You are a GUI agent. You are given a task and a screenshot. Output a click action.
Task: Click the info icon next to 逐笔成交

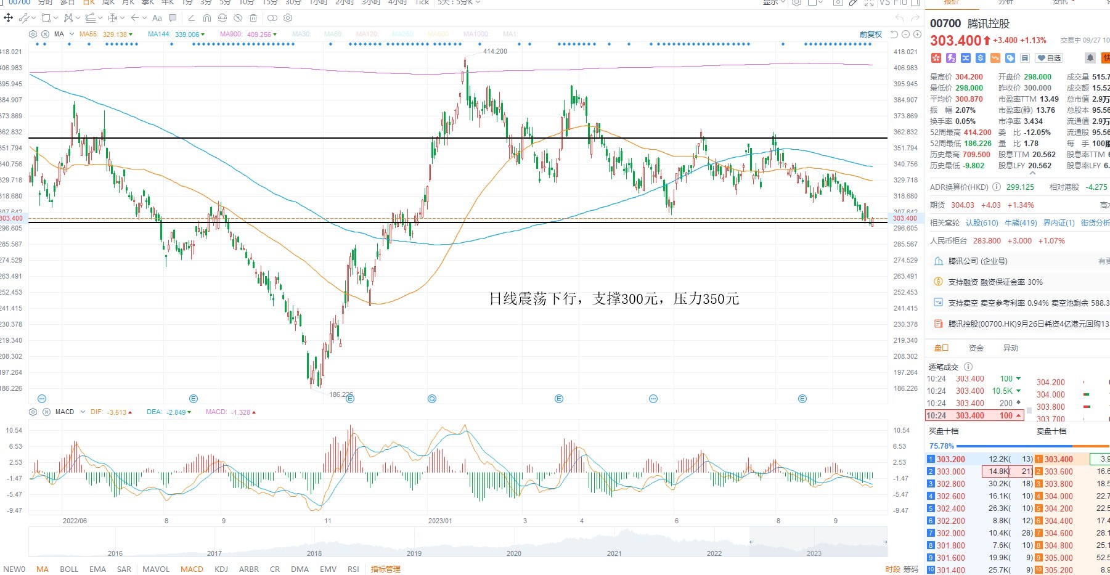968,367
